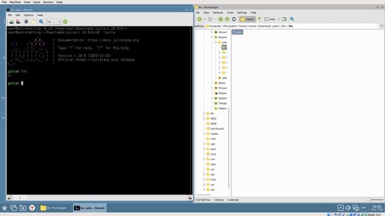This screenshot has width=385, height=216.
Task: Click the copy icon in terminal toolbar
Action: pos(26,22)
